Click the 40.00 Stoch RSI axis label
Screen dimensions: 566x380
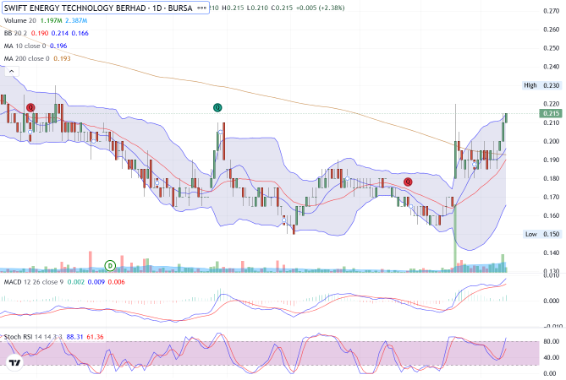pyautogui.click(x=552, y=358)
